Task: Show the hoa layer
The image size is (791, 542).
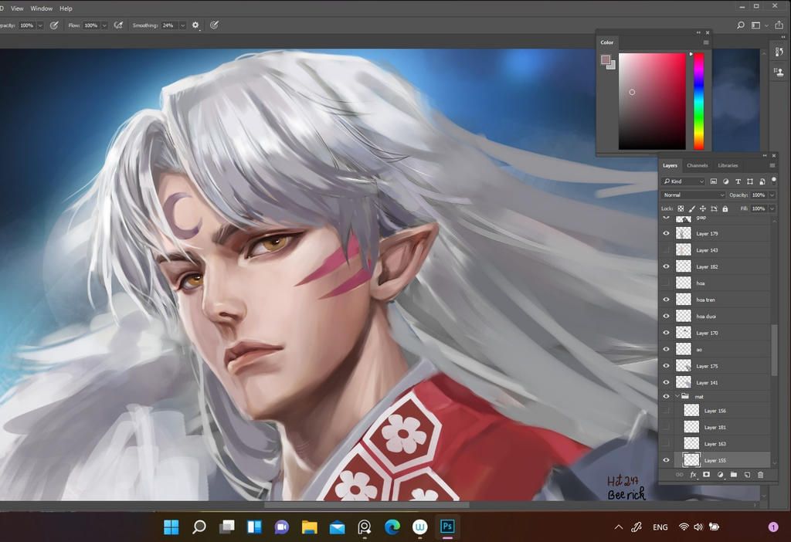Action: click(666, 283)
